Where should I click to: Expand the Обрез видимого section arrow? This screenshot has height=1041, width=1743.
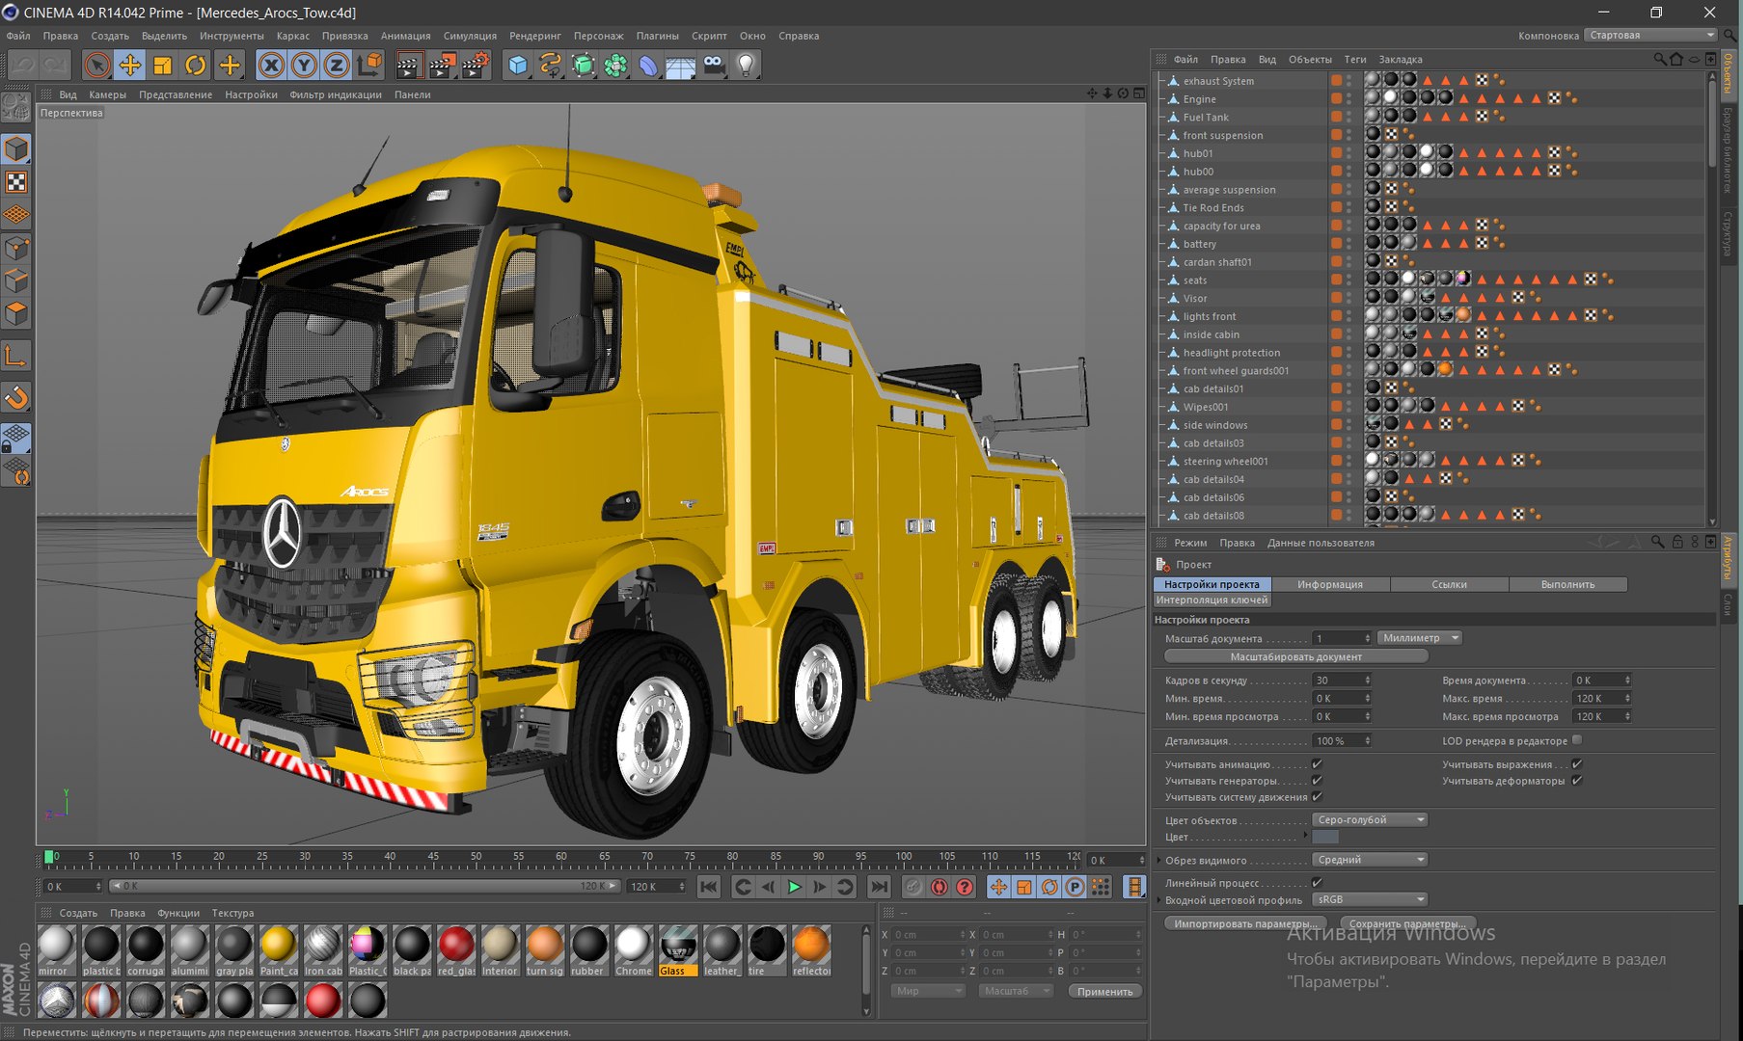(1158, 860)
